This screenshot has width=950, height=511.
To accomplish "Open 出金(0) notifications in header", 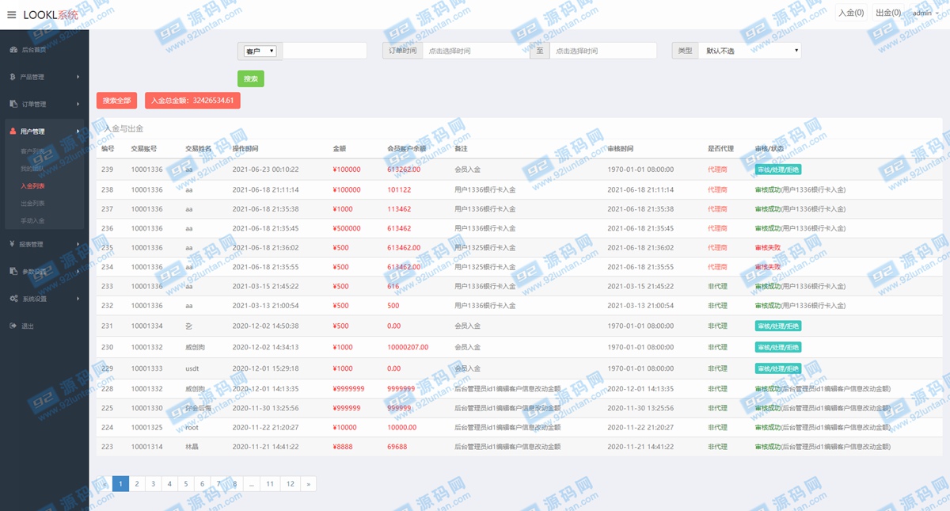I will 888,13.
